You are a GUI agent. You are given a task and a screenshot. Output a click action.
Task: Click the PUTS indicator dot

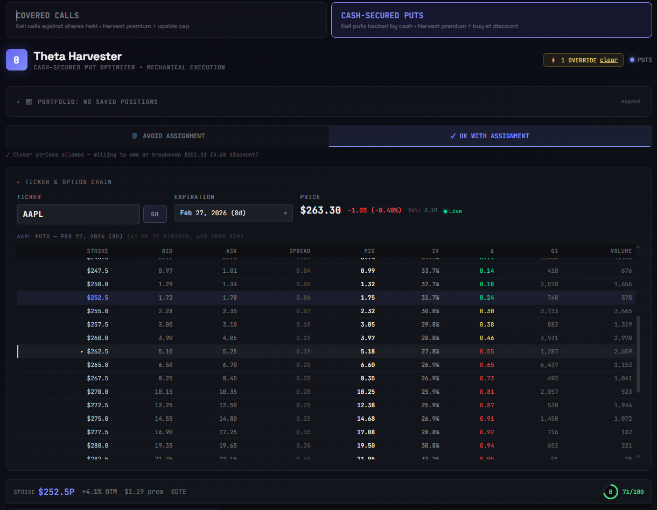coord(631,60)
